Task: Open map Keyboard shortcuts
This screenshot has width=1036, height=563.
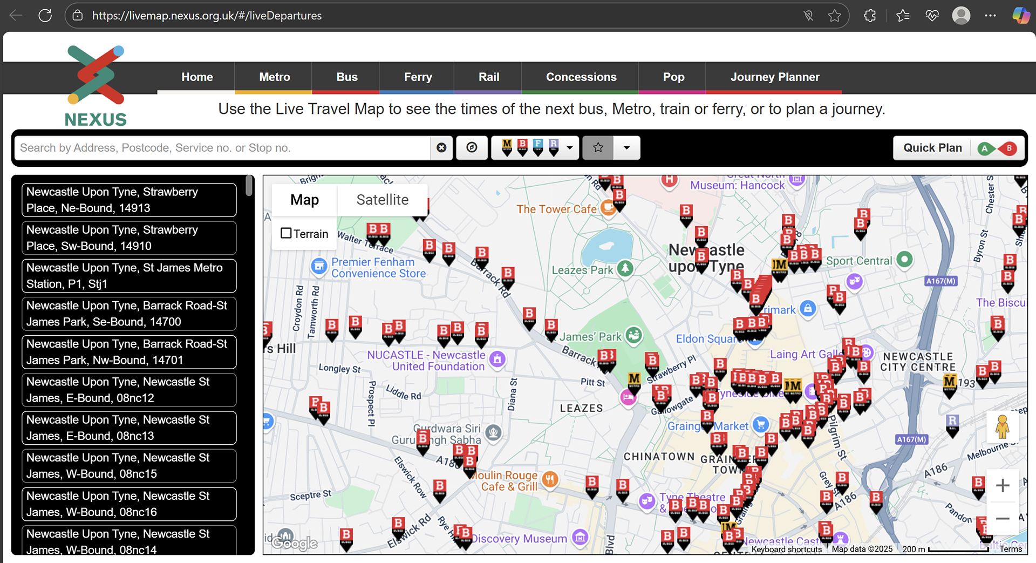Action: (787, 549)
